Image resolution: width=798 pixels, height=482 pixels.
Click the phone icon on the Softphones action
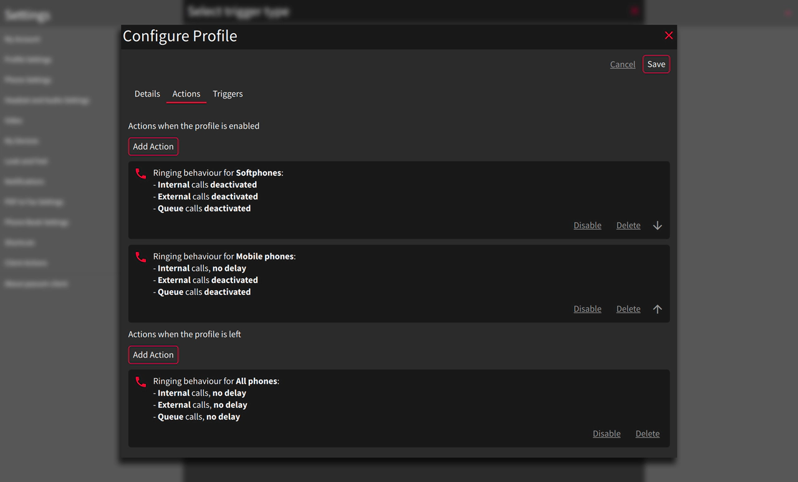click(x=140, y=173)
